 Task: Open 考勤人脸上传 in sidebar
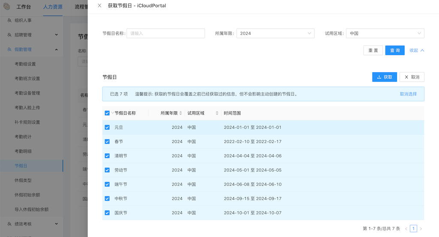click(x=27, y=108)
